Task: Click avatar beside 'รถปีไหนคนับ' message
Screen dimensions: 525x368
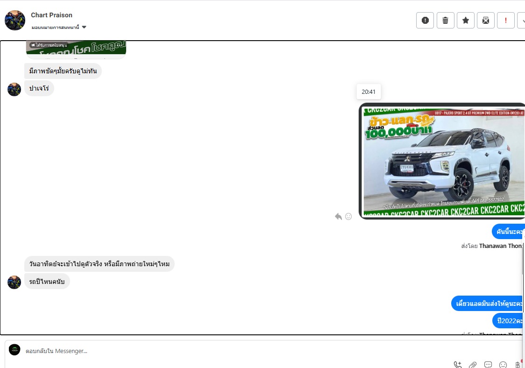Action: pos(14,282)
